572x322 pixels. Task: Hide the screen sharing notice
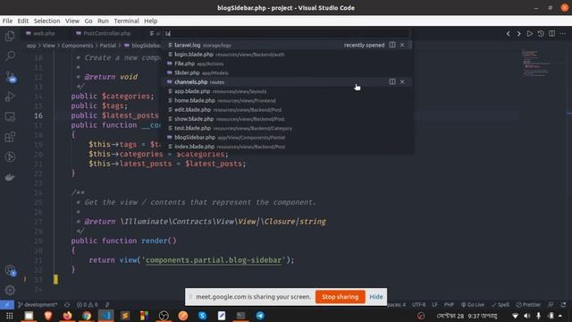click(376, 297)
